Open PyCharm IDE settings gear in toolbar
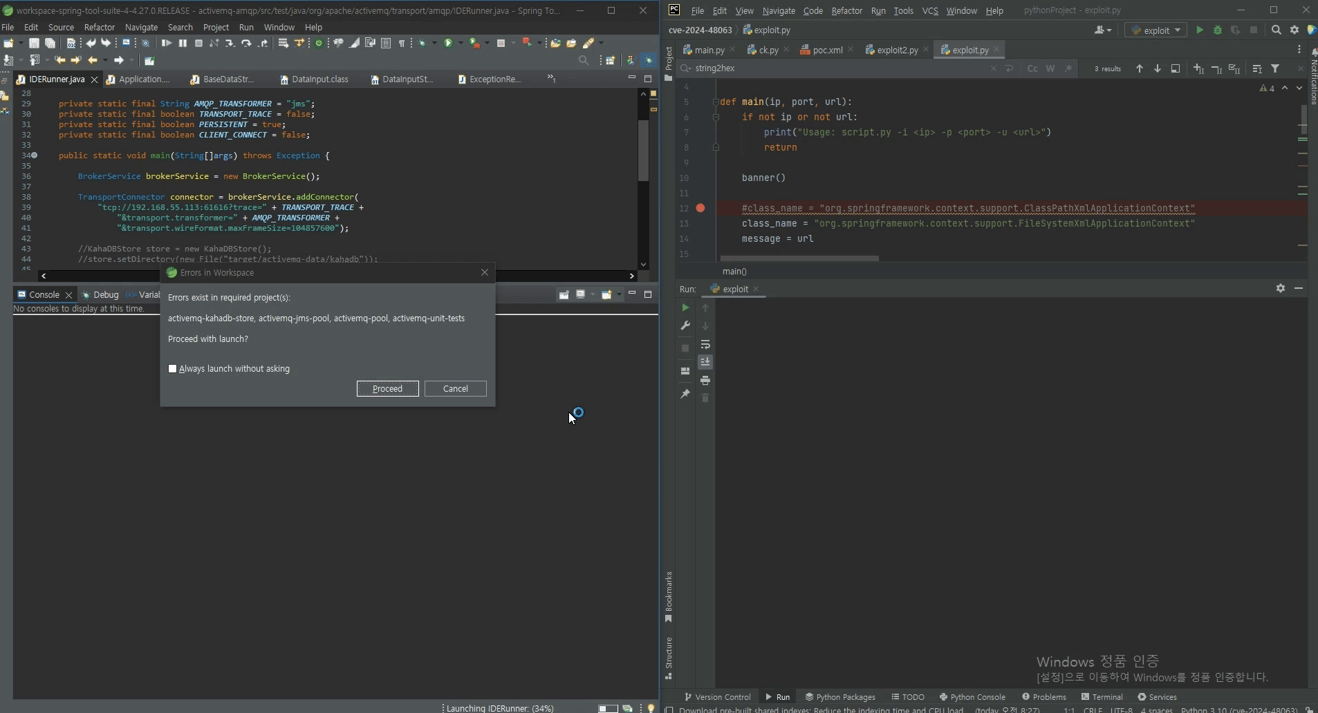 (x=1294, y=30)
